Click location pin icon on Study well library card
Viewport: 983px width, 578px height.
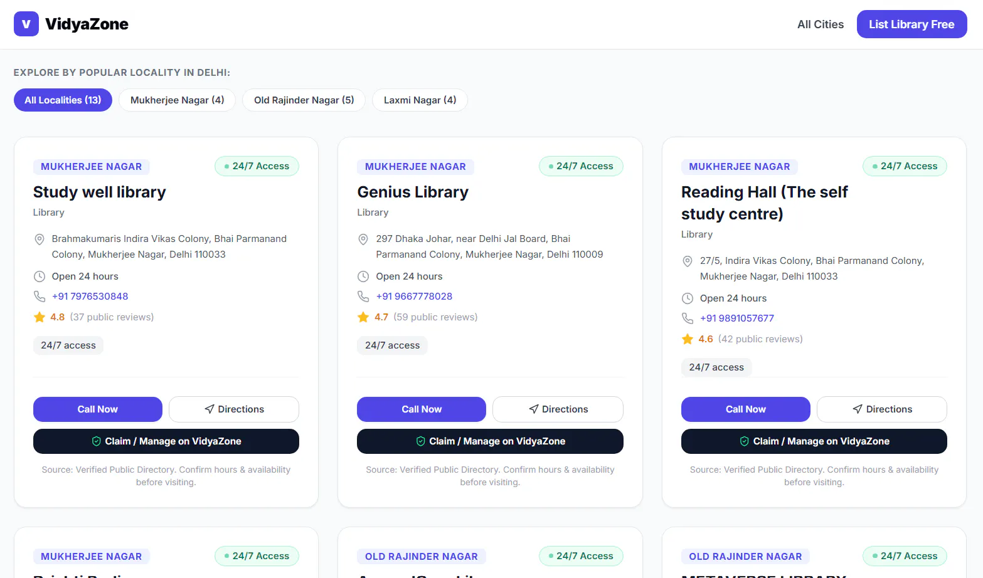(x=39, y=239)
